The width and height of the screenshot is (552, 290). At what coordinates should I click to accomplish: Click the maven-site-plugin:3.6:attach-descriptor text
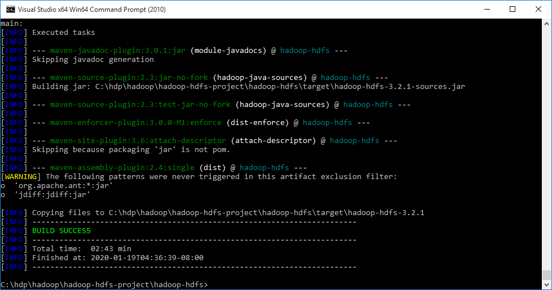pos(138,141)
